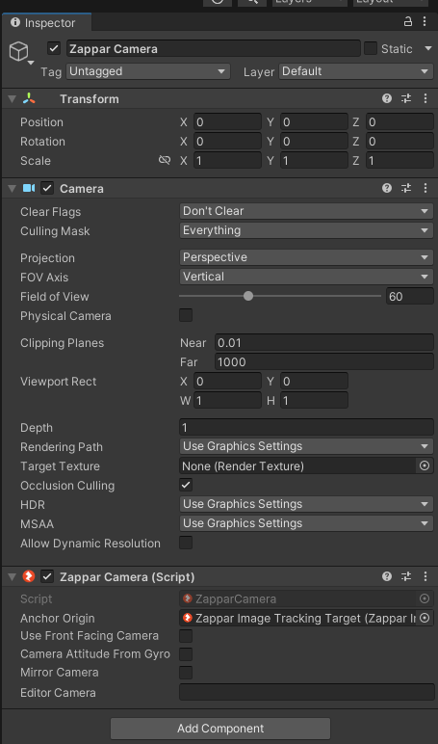Click the Zappar script component icon
438x744 pixels.
point(29,576)
